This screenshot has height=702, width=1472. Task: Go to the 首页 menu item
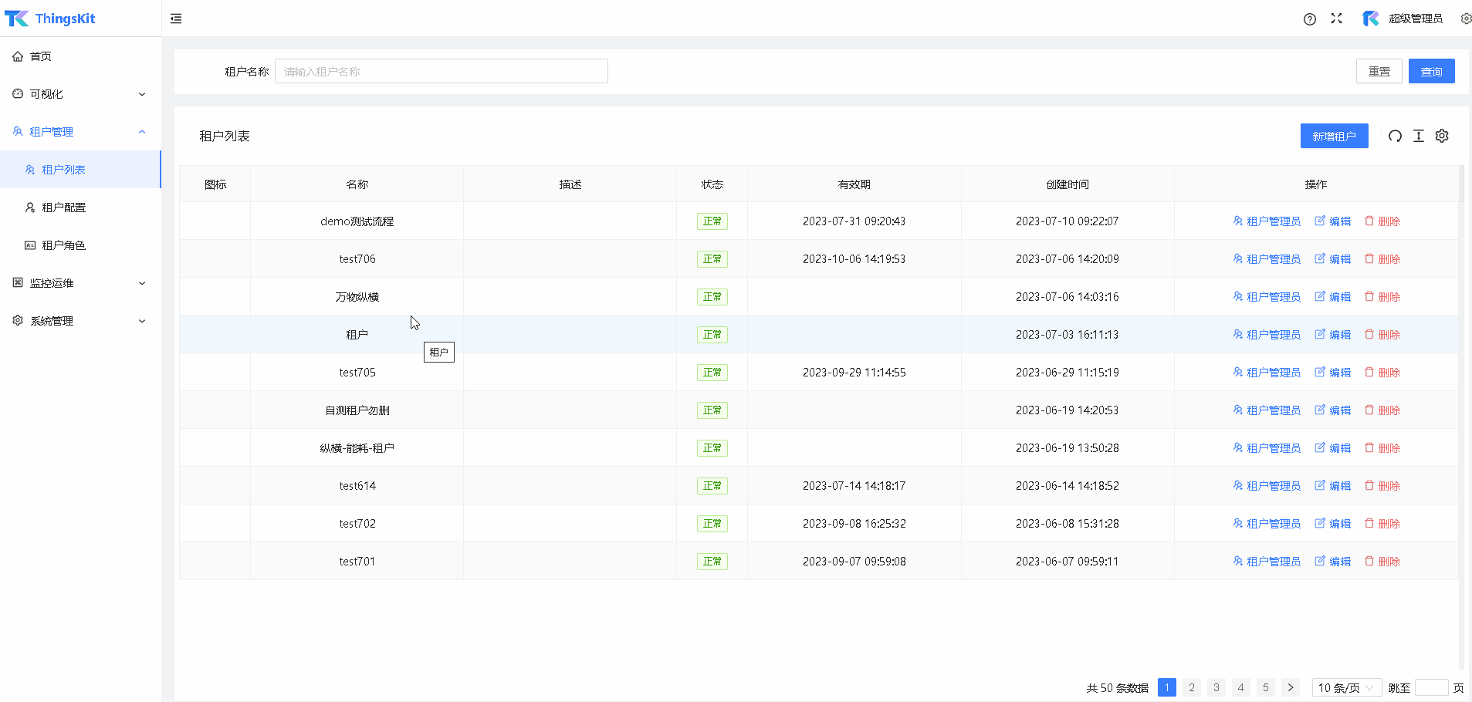(x=41, y=56)
